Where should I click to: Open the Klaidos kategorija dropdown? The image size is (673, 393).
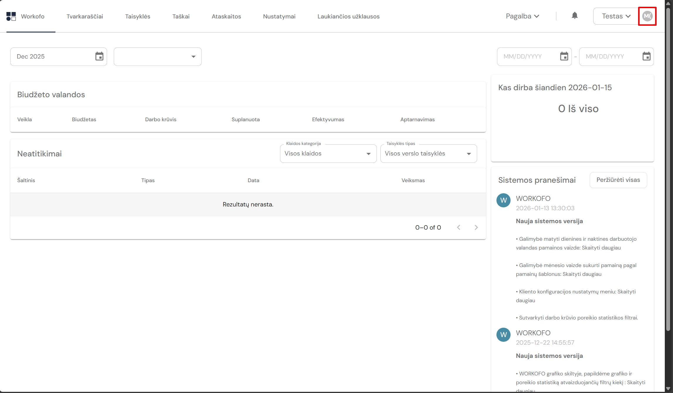tap(328, 154)
